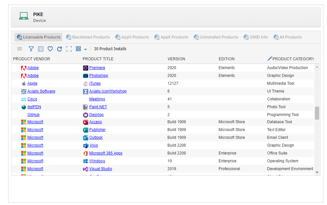Open the SWID Info tab
The height and width of the screenshot is (205, 327).
[x=256, y=37]
